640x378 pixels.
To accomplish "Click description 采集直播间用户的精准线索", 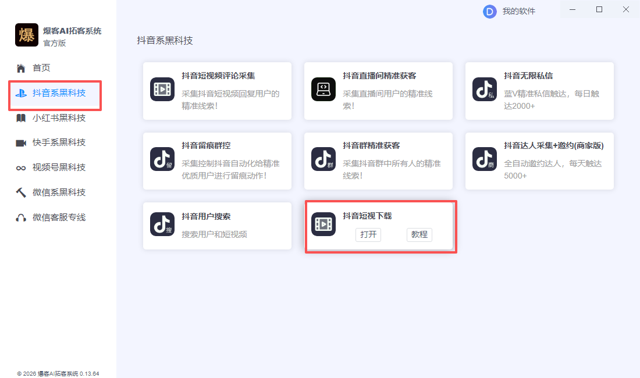I will (x=387, y=100).
